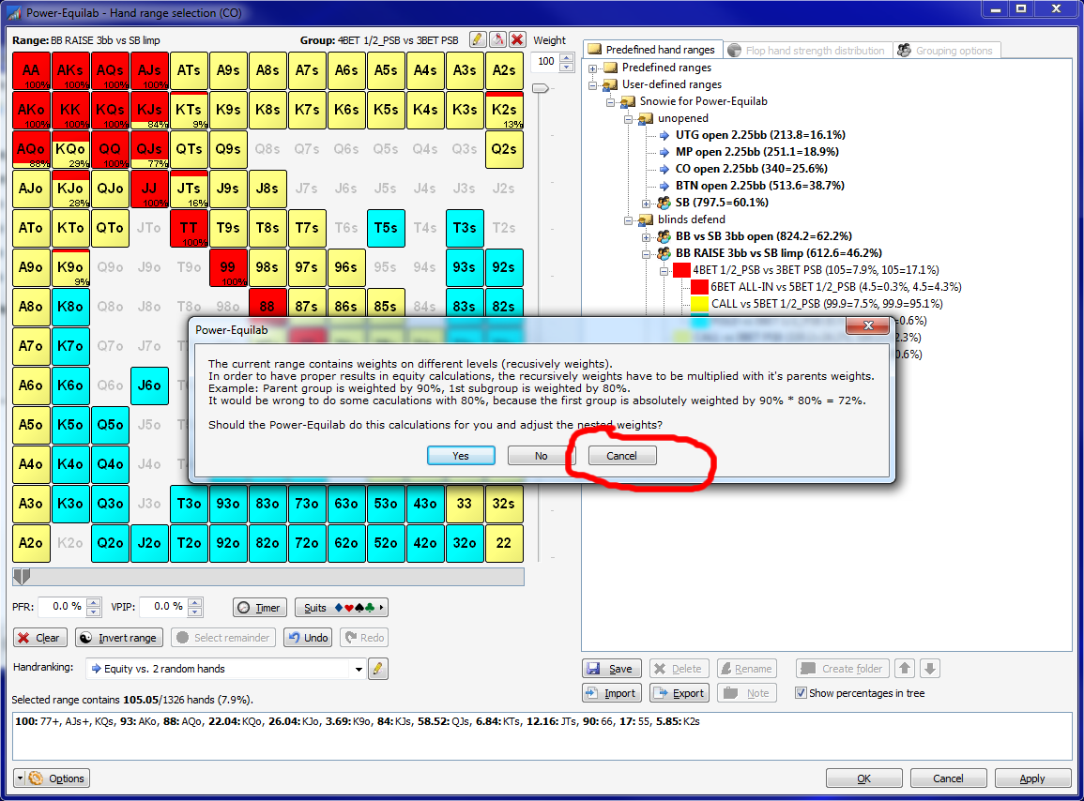This screenshot has width=1084, height=801.
Task: Click No in the Power-Equilab dialog
Action: click(542, 456)
